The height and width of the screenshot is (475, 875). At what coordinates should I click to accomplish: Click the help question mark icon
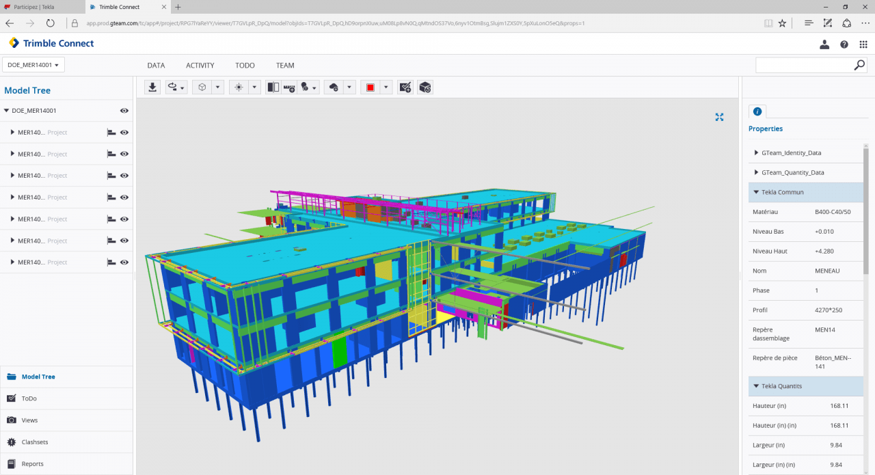pyautogui.click(x=844, y=44)
